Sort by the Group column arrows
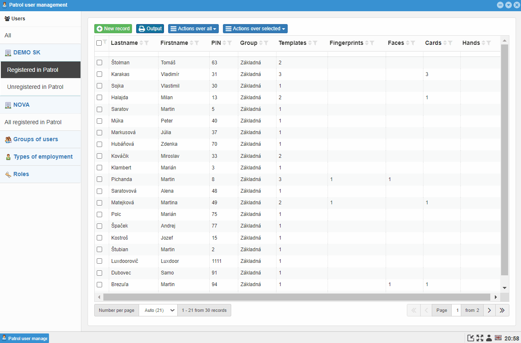Viewport: 521px width, 343px height. click(261, 43)
